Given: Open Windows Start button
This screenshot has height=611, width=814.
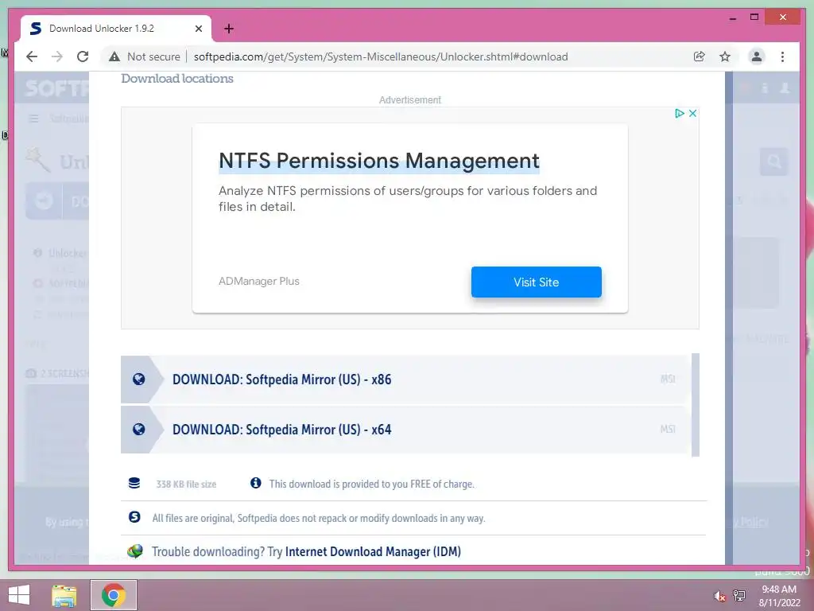Looking at the screenshot, I should [x=19, y=595].
